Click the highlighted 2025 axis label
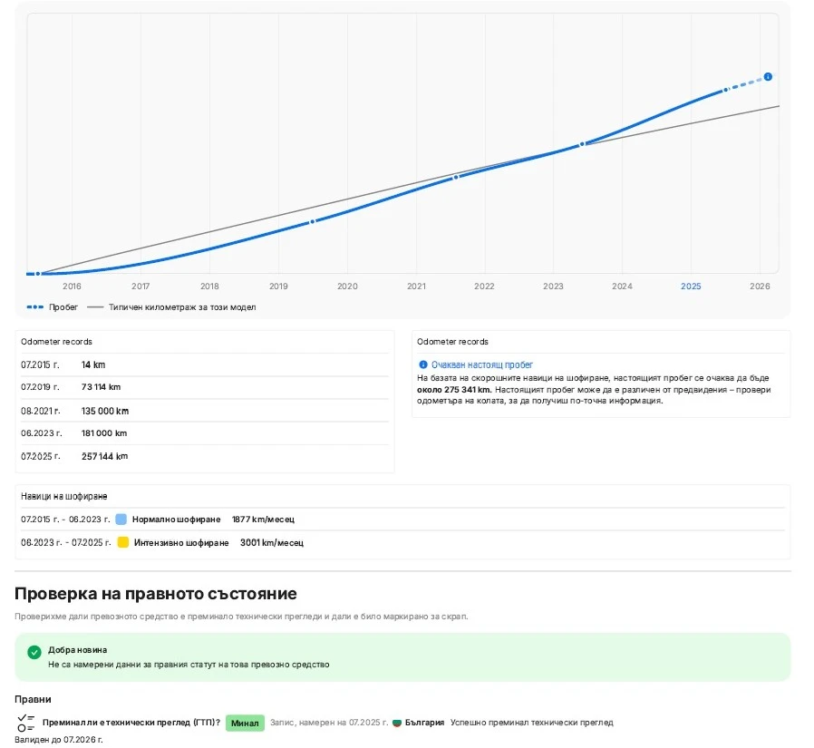 (x=691, y=287)
